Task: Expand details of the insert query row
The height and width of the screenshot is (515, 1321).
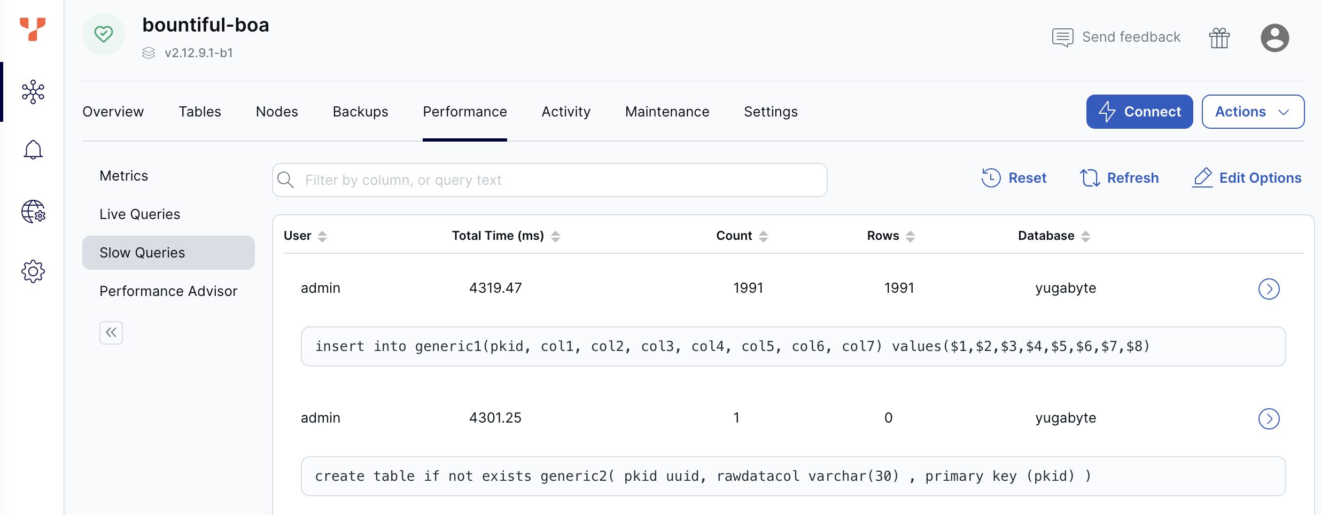Action: click(x=1269, y=289)
